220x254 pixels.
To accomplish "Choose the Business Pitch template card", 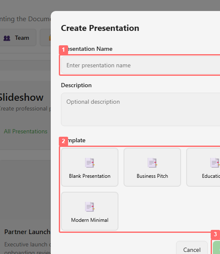I will click(x=152, y=167).
